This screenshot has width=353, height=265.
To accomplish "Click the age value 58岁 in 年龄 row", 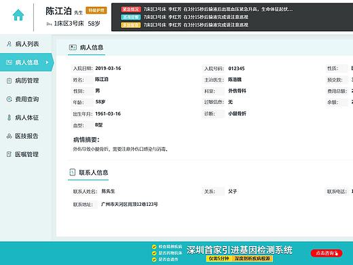I will click(x=100, y=102).
